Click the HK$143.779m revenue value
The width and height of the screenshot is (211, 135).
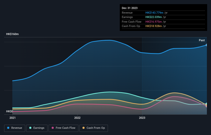pos(154,13)
